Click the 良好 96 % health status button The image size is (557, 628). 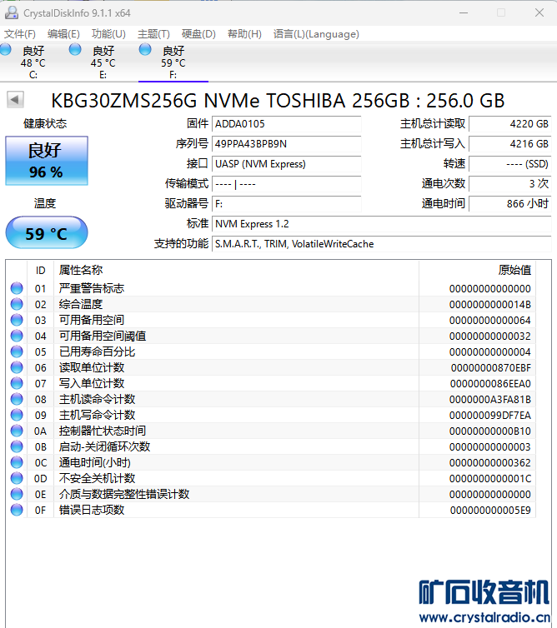tap(47, 161)
